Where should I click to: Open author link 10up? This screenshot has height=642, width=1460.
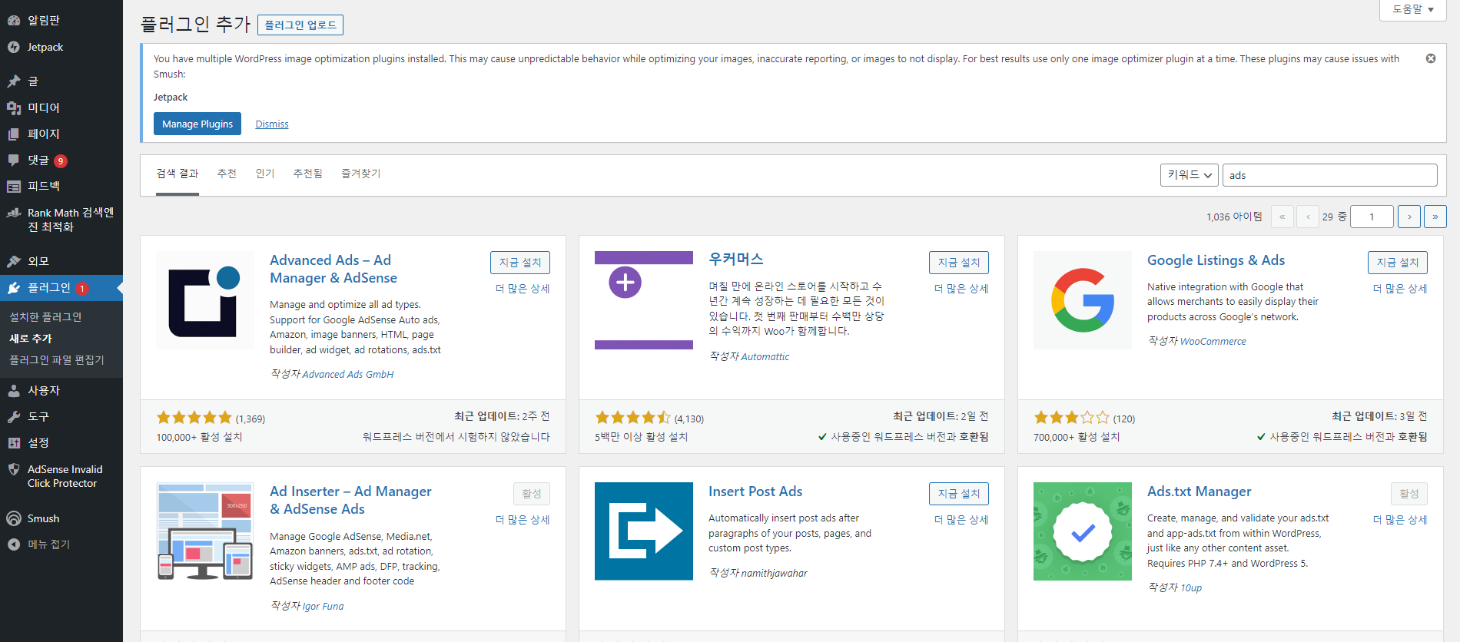[x=1191, y=588]
